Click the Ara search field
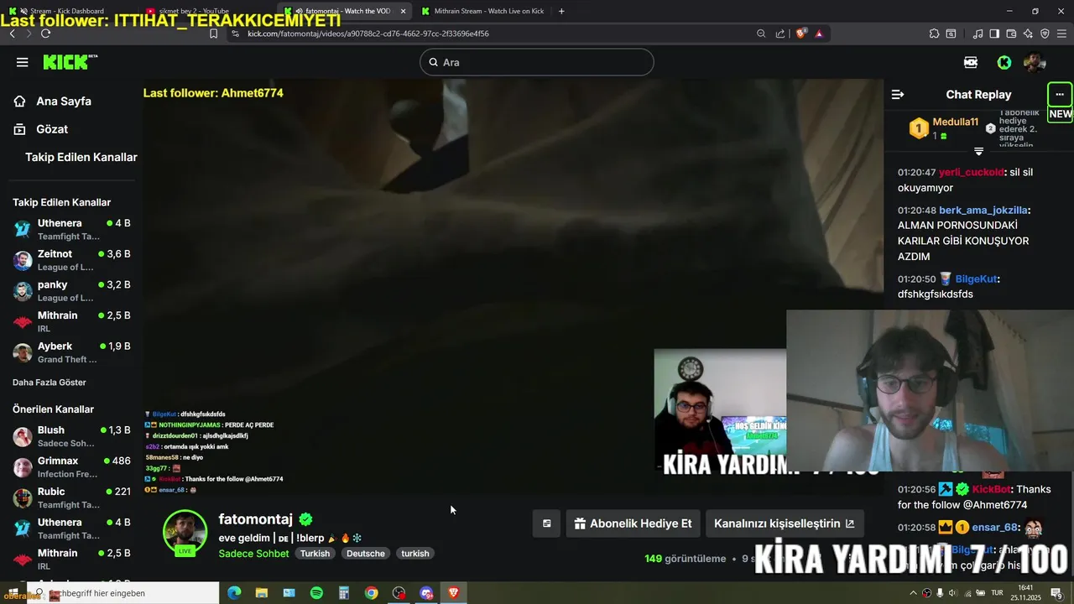Viewport: 1074px width, 604px height. pyautogui.click(x=537, y=62)
